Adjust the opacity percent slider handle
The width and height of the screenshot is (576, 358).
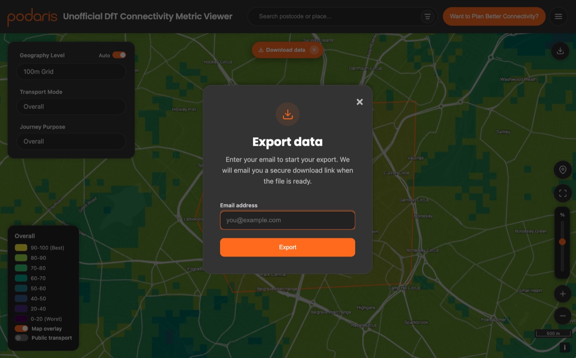(562, 242)
